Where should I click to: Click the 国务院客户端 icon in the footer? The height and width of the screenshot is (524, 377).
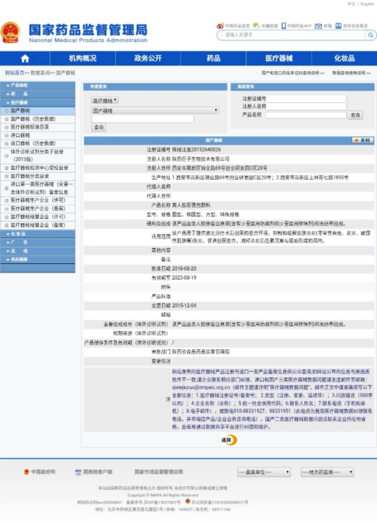coord(78,472)
